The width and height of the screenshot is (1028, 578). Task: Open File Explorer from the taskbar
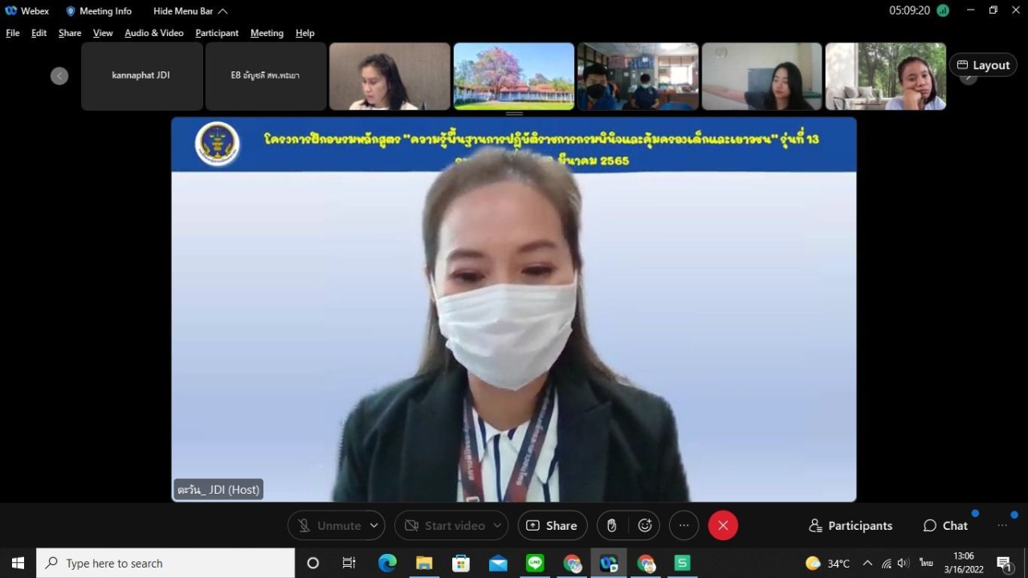click(x=424, y=564)
